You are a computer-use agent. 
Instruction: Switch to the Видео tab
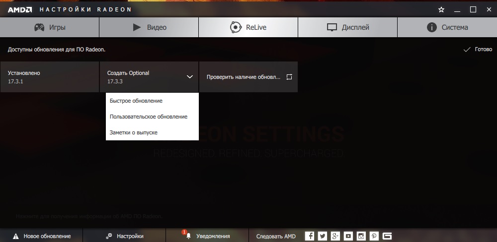coord(149,27)
